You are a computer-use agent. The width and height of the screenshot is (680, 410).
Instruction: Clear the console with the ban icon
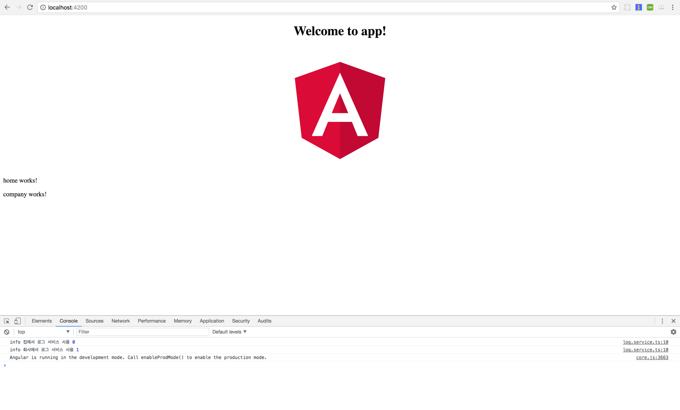(7, 332)
